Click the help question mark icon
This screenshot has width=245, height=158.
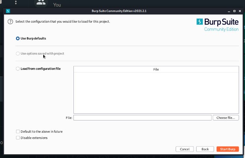[10, 22]
